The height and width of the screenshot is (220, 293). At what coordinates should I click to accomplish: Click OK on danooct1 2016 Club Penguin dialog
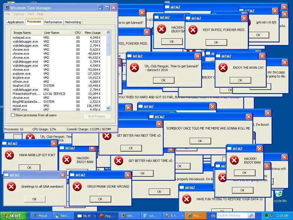[x=163, y=80]
